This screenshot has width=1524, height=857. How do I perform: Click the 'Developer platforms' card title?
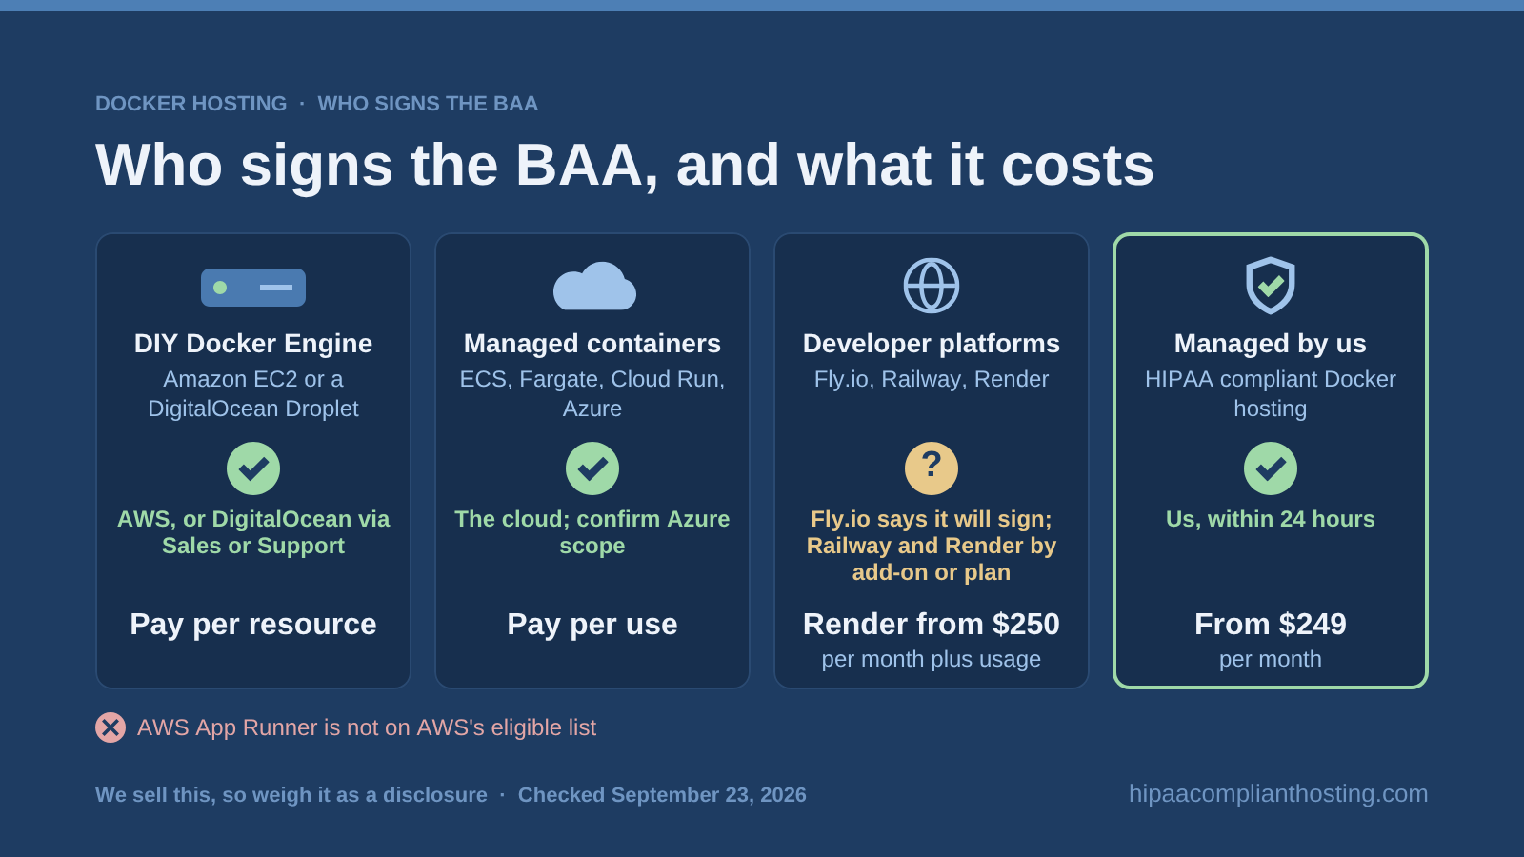click(932, 344)
